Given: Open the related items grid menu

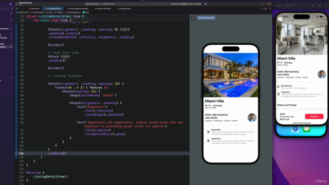Looking at the screenshot, I should [17, 9].
